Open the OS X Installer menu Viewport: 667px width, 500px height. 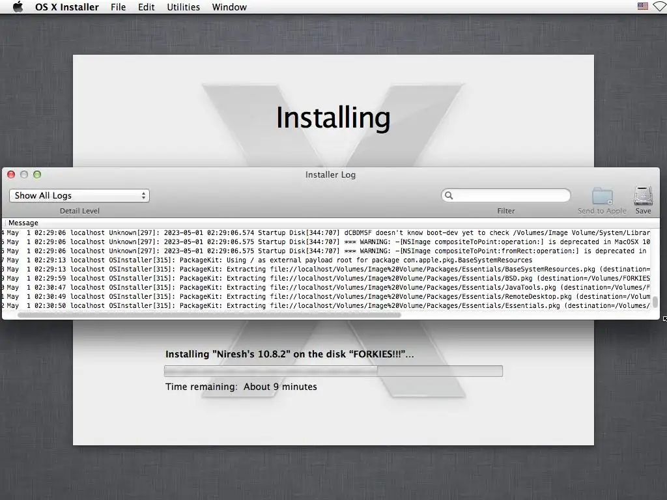pyautogui.click(x=67, y=7)
